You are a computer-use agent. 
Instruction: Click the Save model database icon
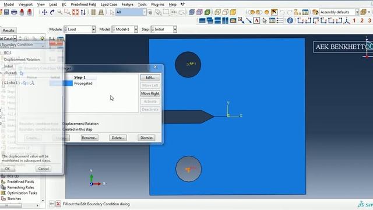[x=6, y=12]
